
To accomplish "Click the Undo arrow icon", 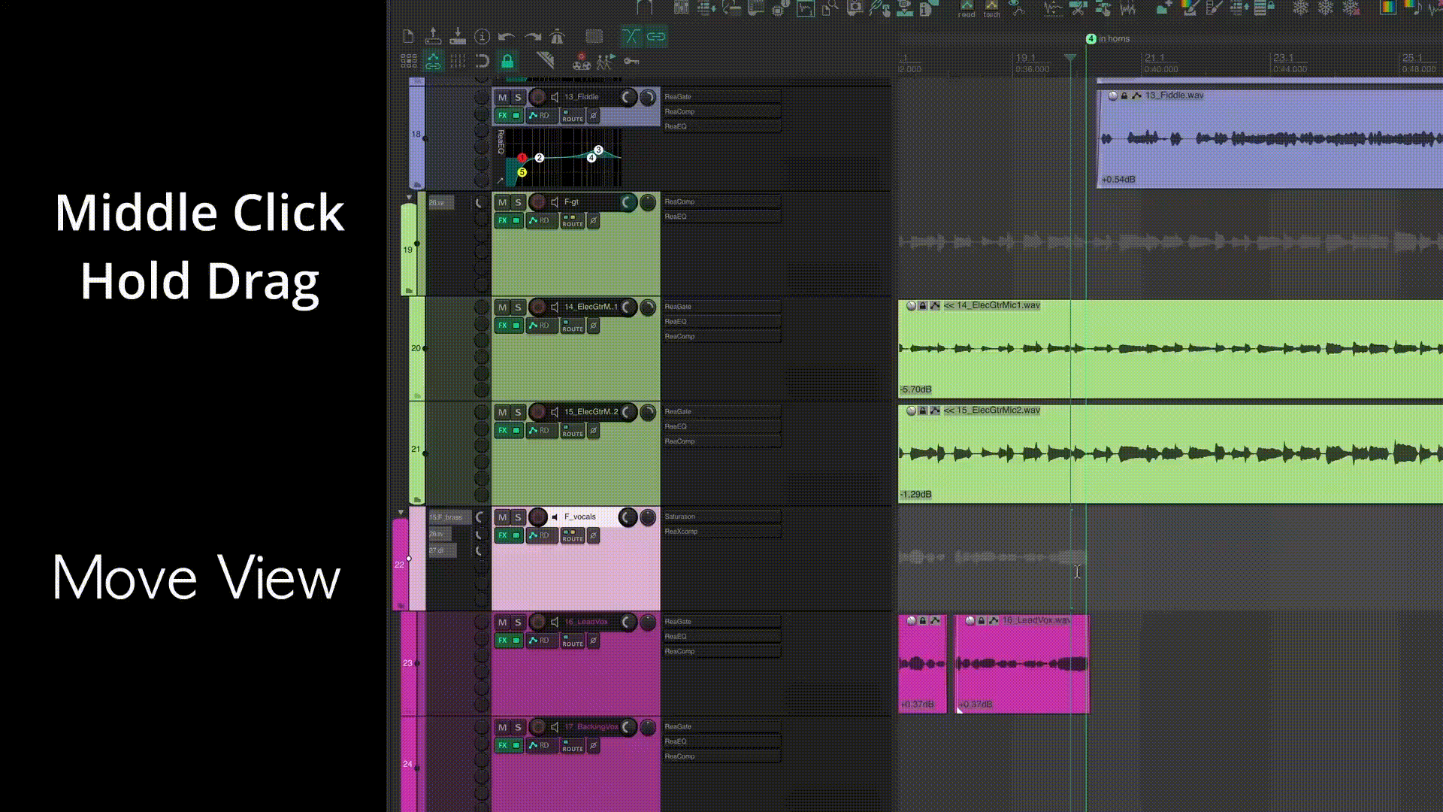I will [506, 36].
